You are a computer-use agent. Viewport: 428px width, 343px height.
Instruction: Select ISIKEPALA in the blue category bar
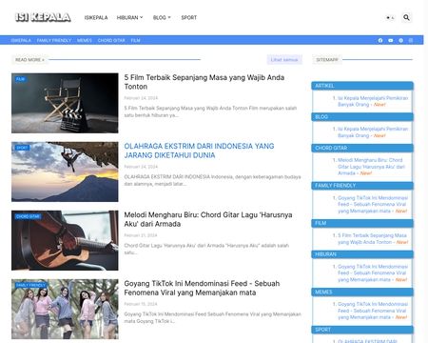point(21,40)
